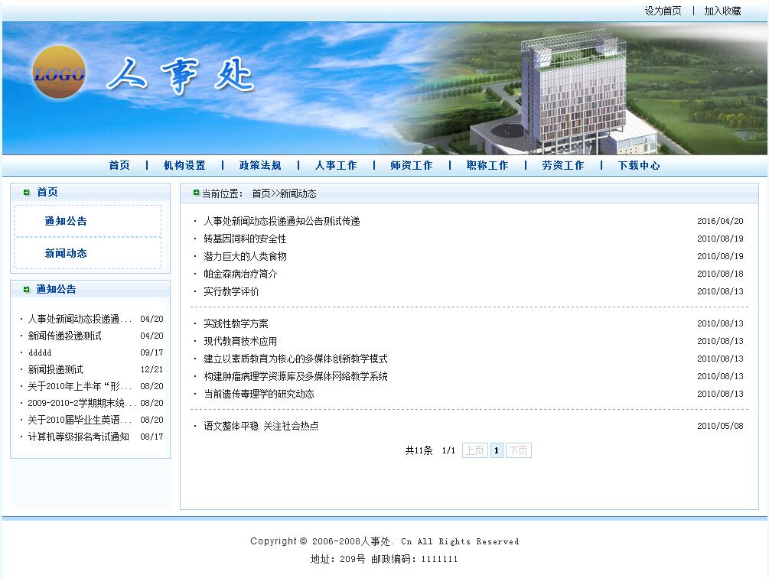
Task: Open article 当前遗传毒理学的研究动态
Action: [x=259, y=395]
